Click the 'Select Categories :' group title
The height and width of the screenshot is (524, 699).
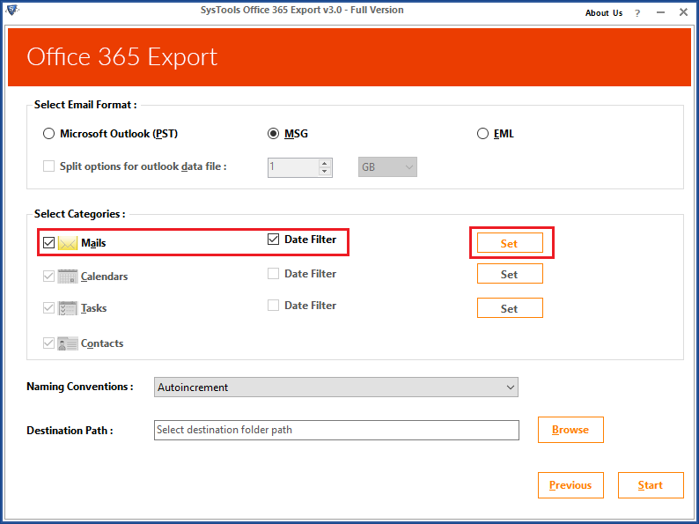coord(80,214)
